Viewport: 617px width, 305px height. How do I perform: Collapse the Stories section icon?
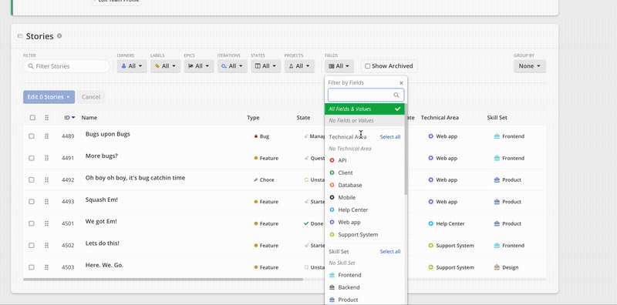[20, 36]
